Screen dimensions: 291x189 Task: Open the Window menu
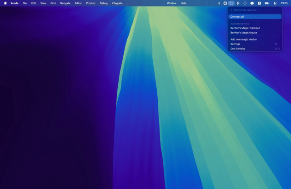(172, 3)
